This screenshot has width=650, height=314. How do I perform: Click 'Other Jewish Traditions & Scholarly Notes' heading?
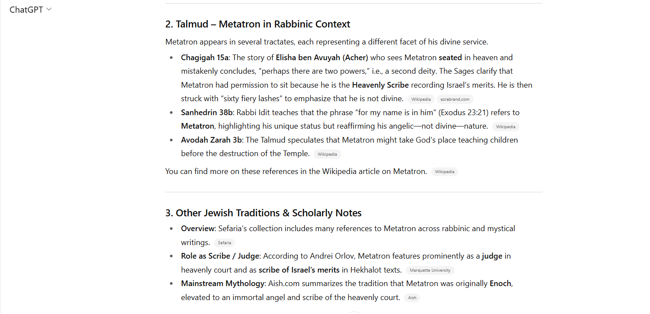tap(263, 213)
